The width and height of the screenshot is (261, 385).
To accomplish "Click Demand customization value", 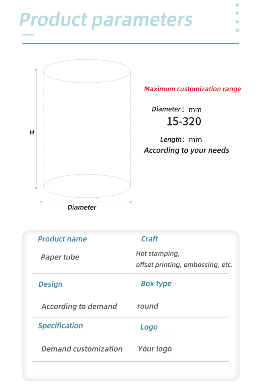I will point(82,349).
